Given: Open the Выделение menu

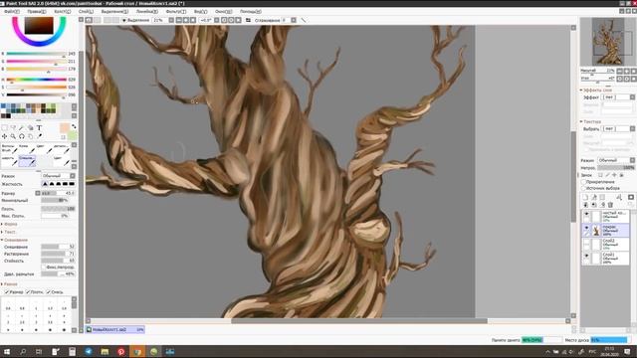Looking at the screenshot, I should tap(114, 11).
